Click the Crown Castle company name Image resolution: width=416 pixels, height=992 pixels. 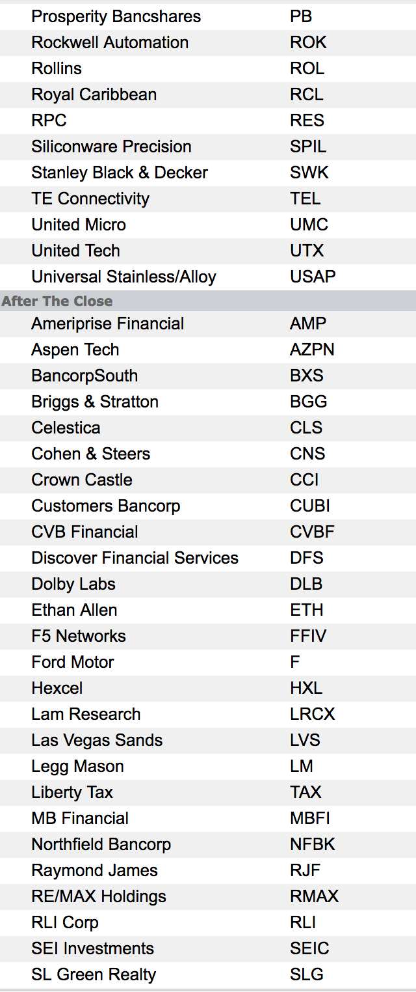(x=82, y=480)
